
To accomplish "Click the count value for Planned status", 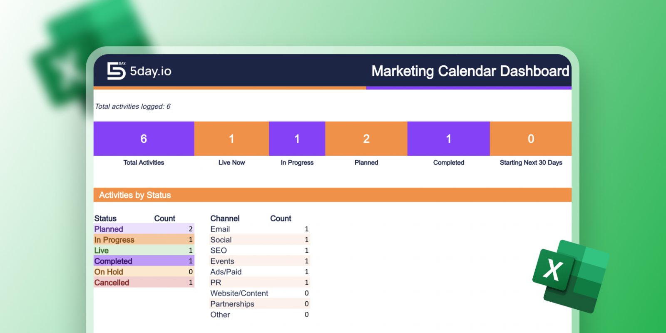I will [191, 229].
